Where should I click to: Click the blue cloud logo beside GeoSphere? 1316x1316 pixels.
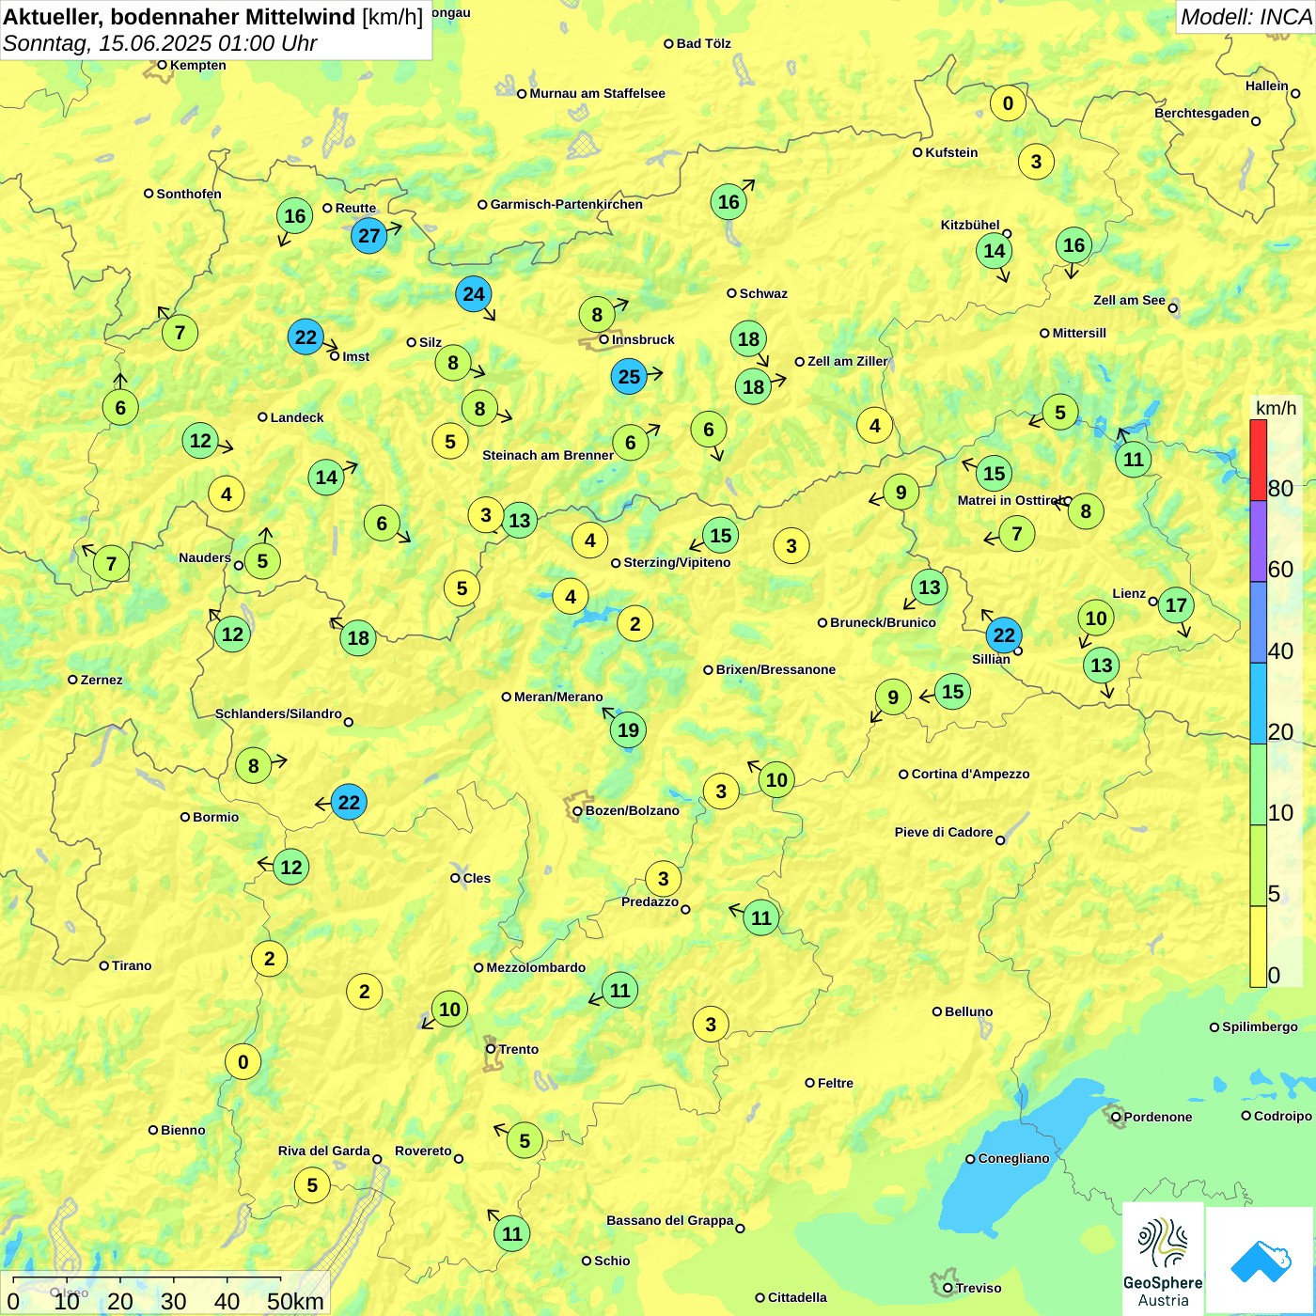[x=1260, y=1261]
